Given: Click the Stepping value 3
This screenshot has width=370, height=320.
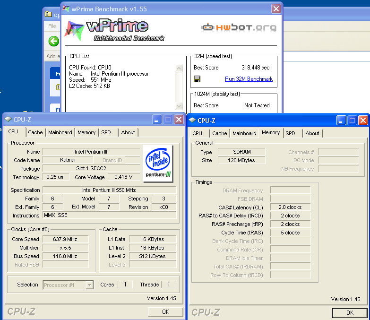Looking at the screenshot, I should [164, 199].
